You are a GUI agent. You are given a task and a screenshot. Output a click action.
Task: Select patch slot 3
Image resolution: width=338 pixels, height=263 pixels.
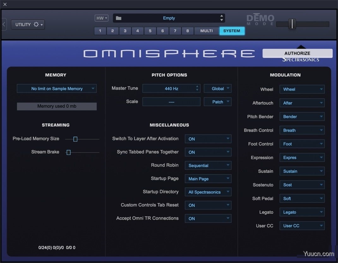click(x=125, y=31)
